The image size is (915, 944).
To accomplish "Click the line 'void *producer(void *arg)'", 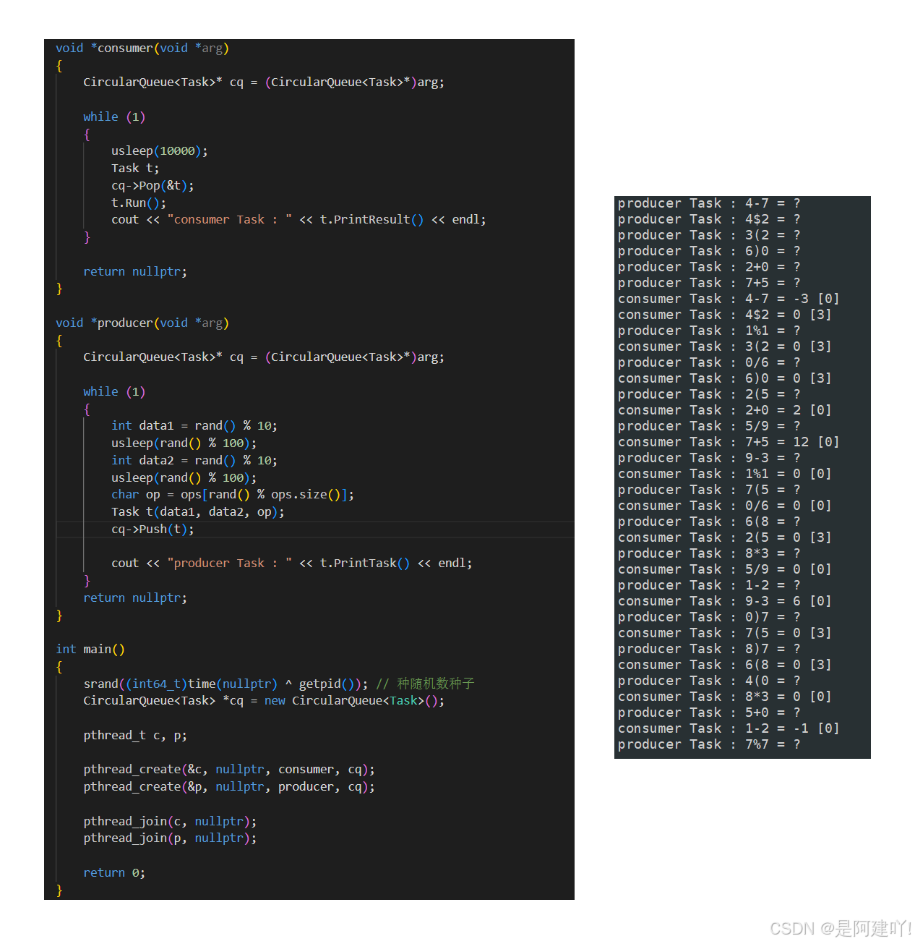I will click(142, 323).
